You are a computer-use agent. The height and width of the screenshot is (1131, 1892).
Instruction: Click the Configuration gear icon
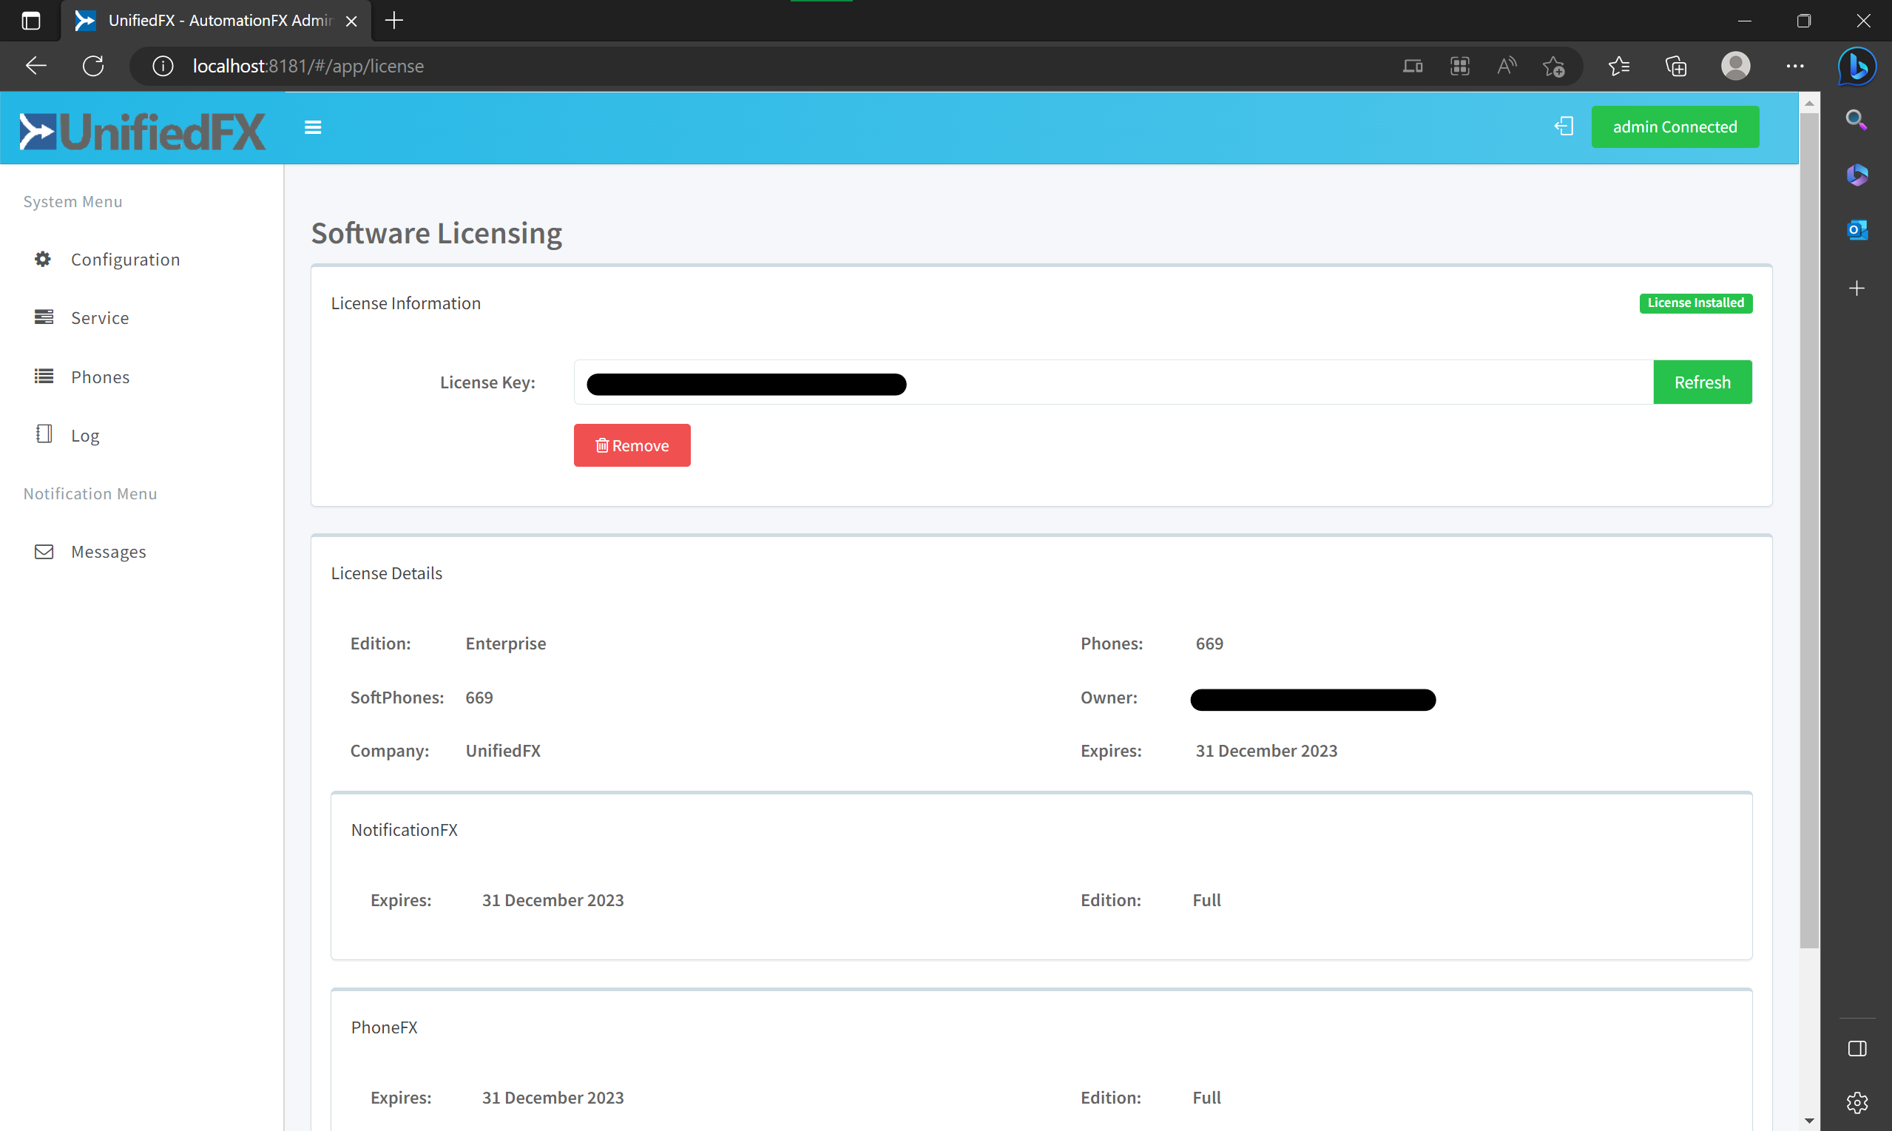(44, 259)
